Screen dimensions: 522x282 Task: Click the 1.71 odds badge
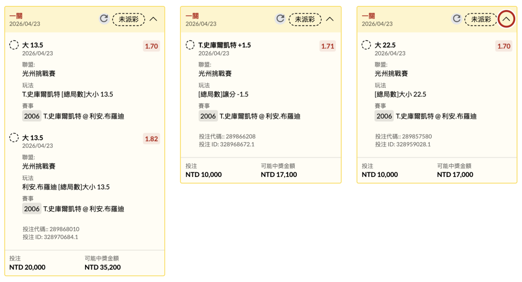327,46
